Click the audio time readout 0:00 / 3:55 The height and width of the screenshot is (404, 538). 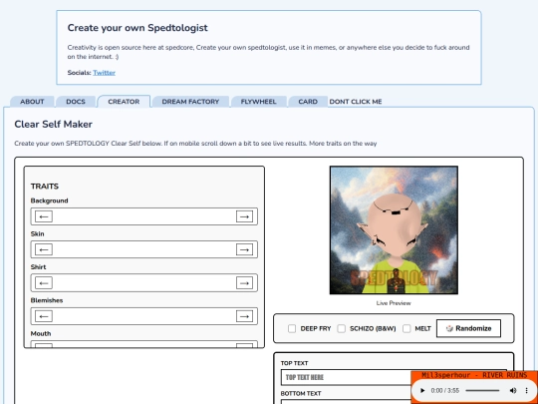445,391
